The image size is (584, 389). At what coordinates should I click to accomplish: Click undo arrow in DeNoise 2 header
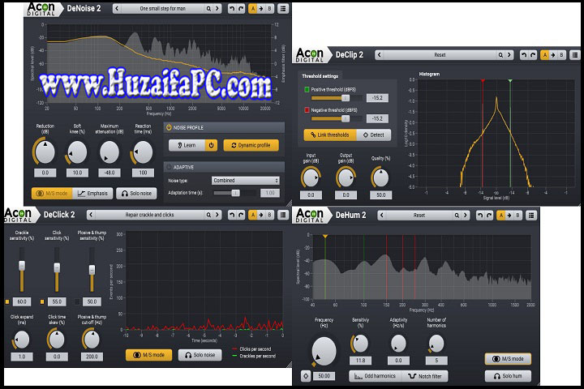(x=232, y=9)
